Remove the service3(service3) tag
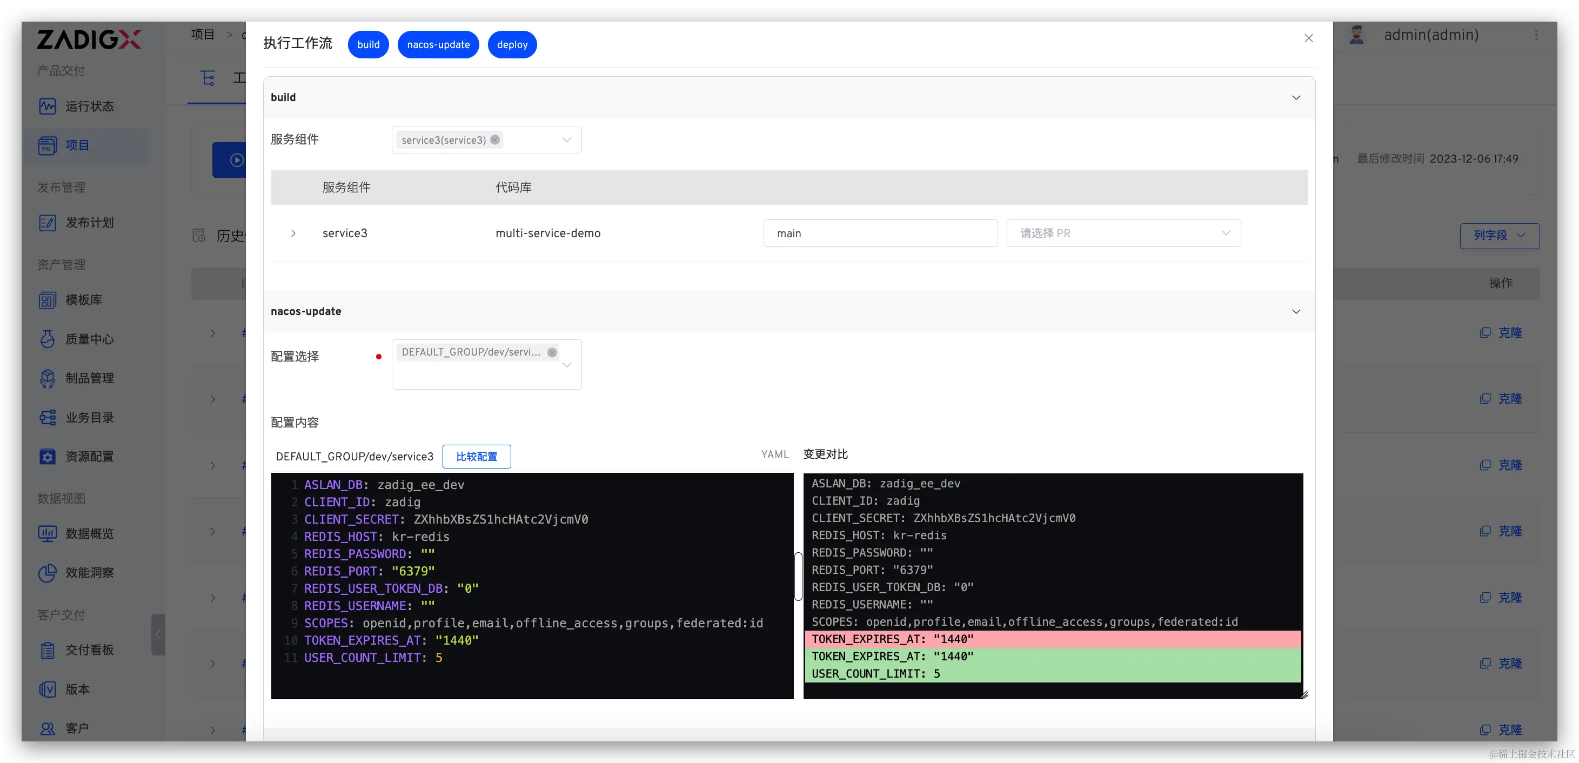 click(x=494, y=140)
